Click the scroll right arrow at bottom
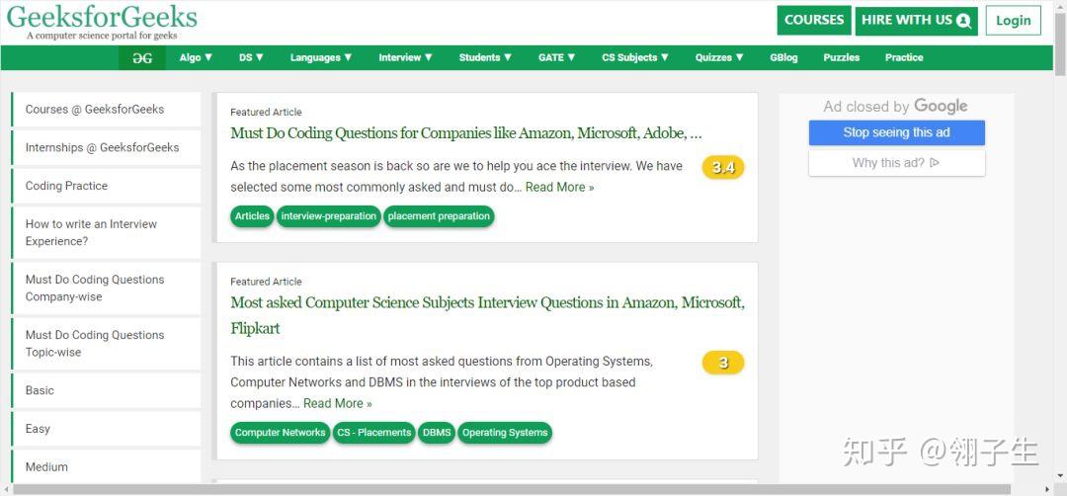This screenshot has width=1067, height=496. pyautogui.click(x=1046, y=490)
